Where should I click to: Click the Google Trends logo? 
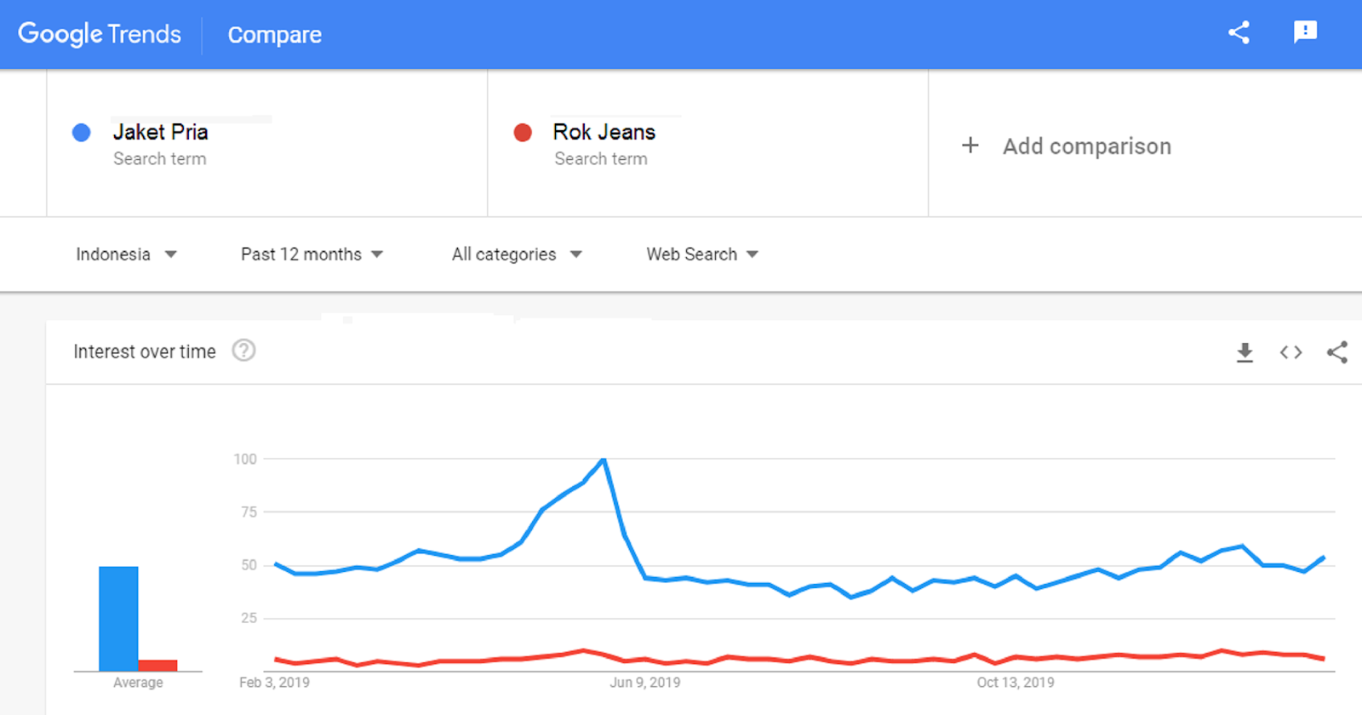point(100,33)
